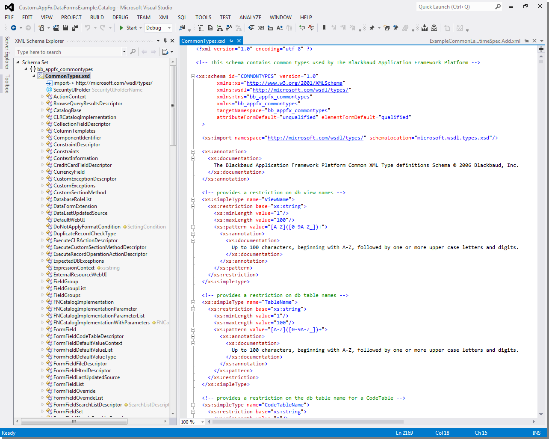This screenshot has height=439, width=549.
Task: Click the Open File toolbar icon
Action: [56, 28]
